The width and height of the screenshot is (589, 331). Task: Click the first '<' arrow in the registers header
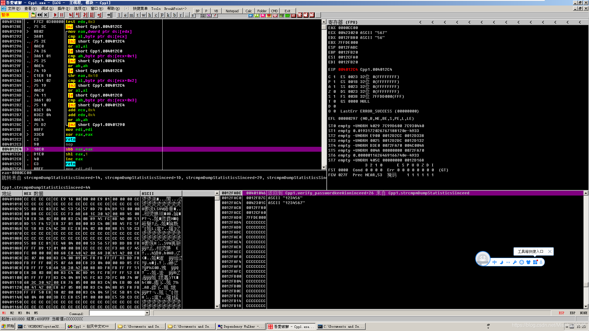click(x=420, y=22)
